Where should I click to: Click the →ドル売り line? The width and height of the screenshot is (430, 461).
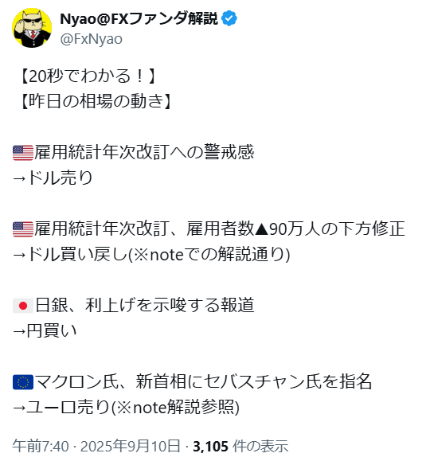pos(53,178)
